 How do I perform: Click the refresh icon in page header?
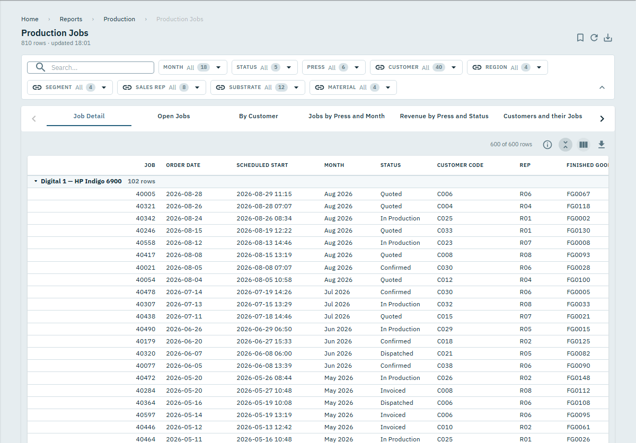point(594,38)
